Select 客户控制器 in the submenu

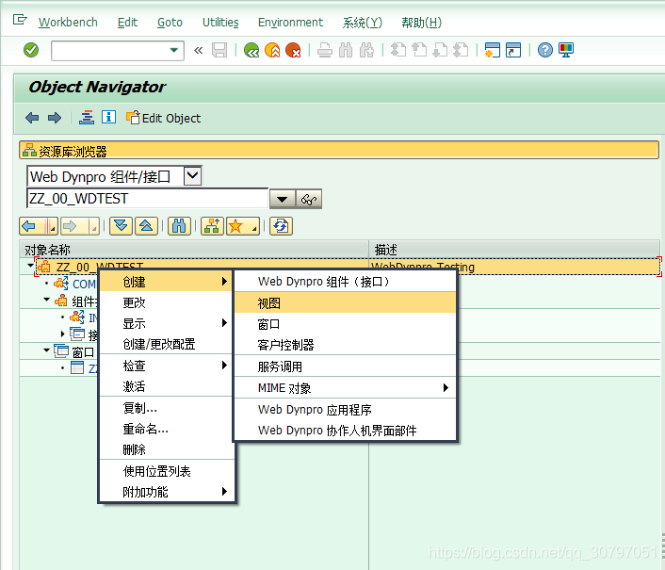point(345,345)
